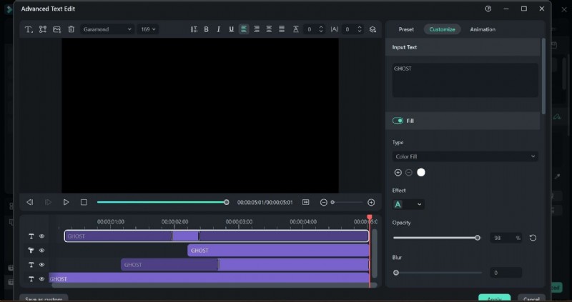Zoom in timeline with plus icon

click(370, 202)
